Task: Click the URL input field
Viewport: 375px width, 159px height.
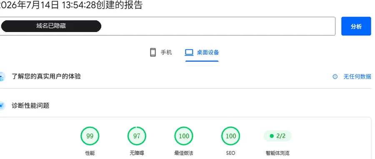Action: coord(167,26)
